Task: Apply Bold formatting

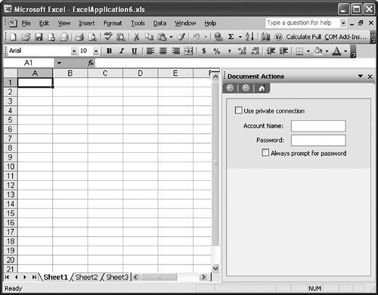Action: pos(109,51)
